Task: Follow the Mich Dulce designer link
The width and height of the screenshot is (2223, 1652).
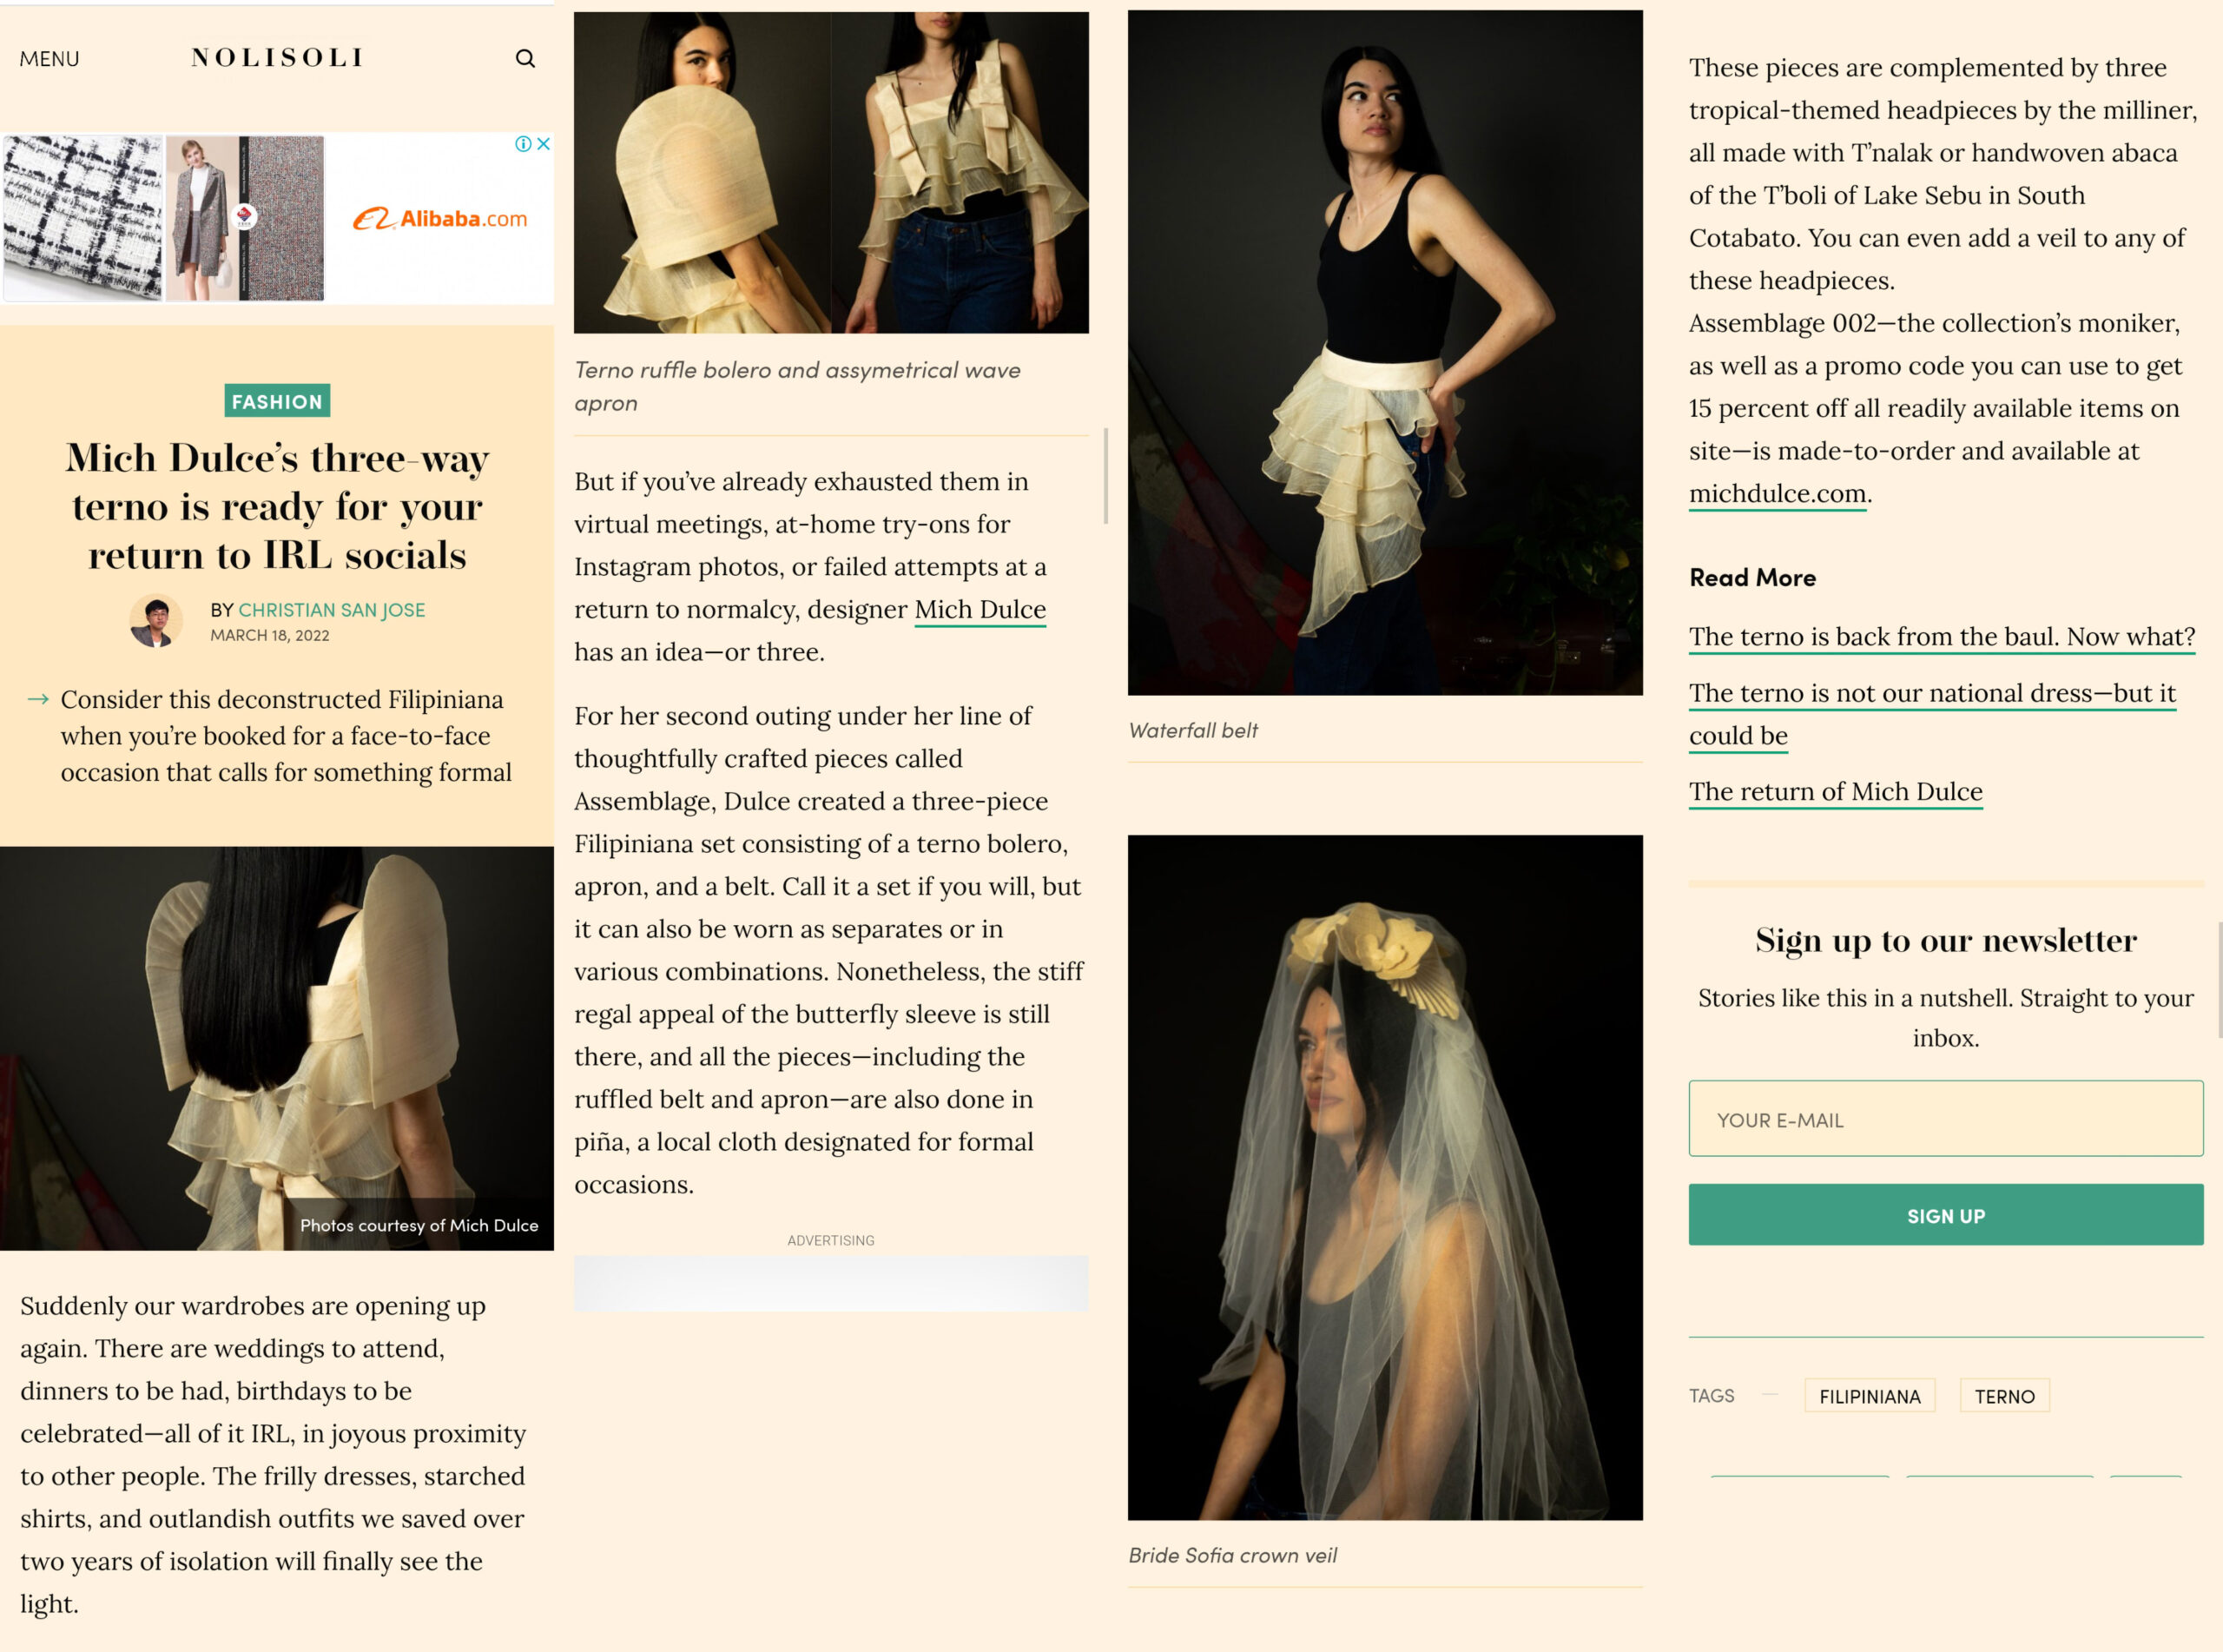Action: (x=980, y=609)
